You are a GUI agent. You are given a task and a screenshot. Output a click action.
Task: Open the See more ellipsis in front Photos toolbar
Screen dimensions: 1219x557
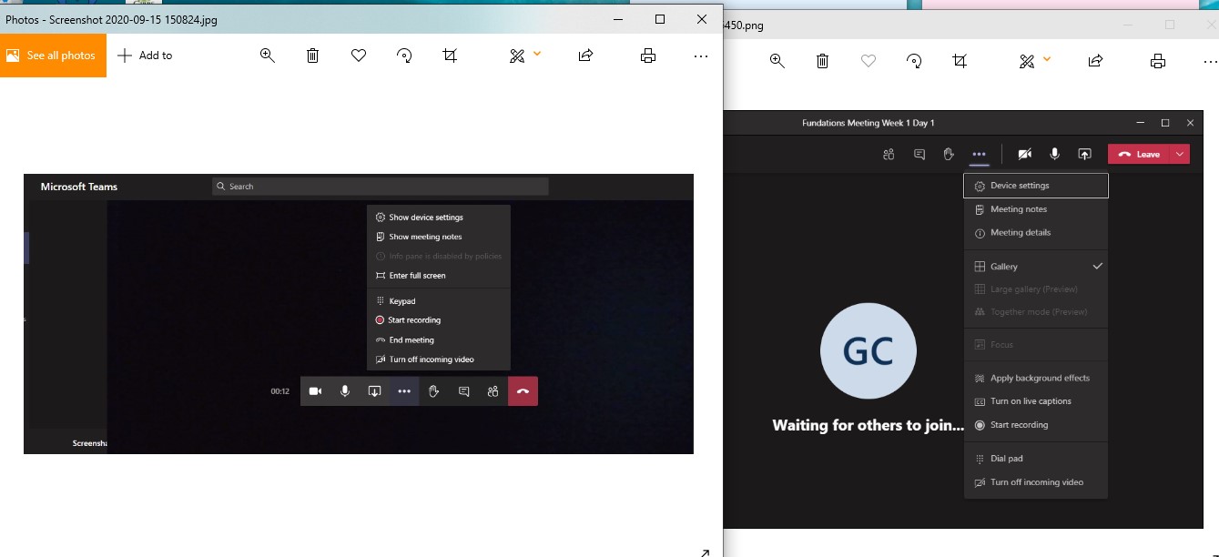700,56
